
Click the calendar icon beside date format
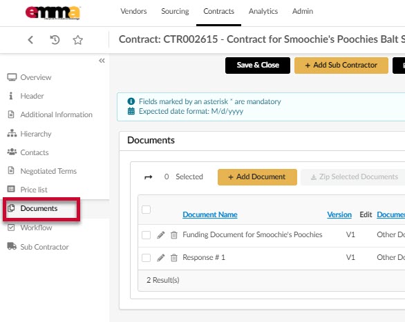click(x=131, y=111)
